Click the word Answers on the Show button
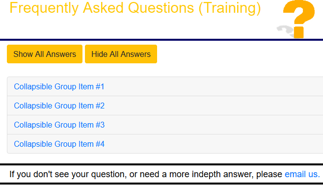The image size is (323, 186). tap(61, 54)
